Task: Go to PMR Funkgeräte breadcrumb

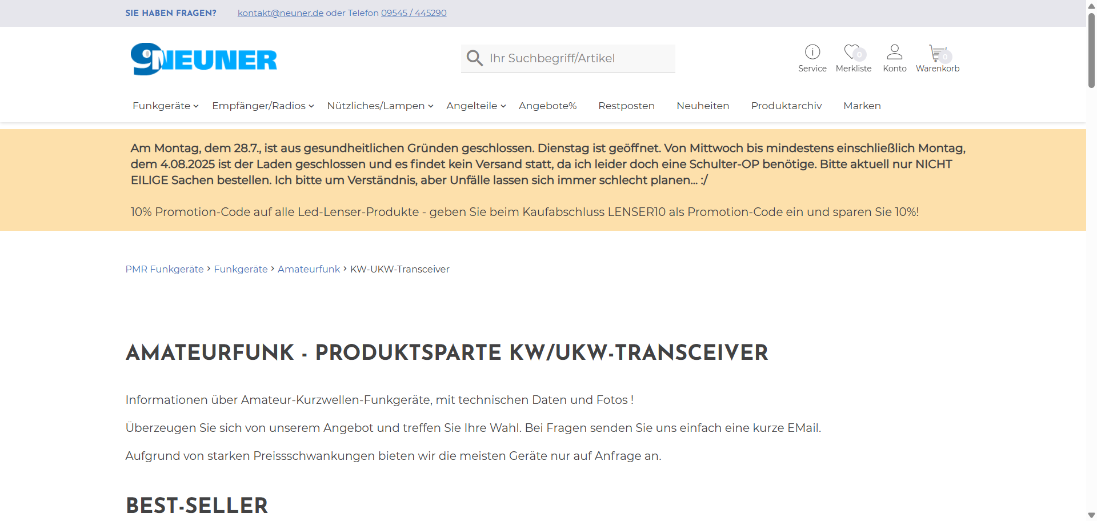Action: (165, 269)
